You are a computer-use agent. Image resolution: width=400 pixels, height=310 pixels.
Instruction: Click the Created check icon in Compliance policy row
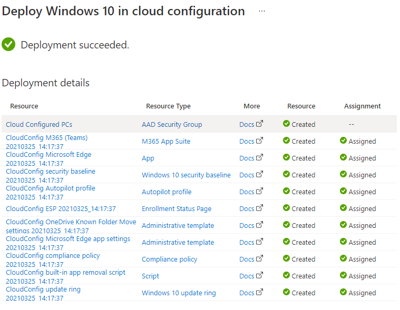(x=286, y=258)
